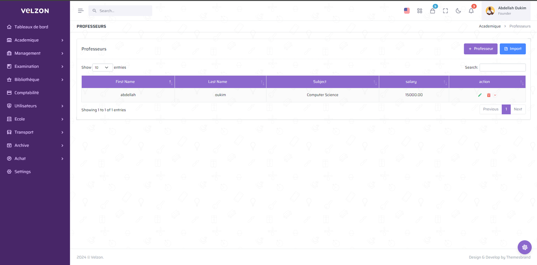Expand the Achat menu

click(x=35, y=159)
